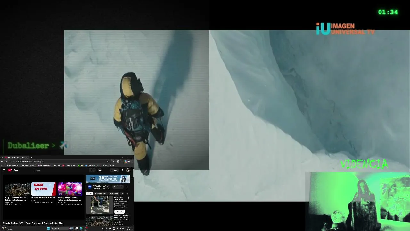Open options for the park bench sponsored video
Image resolution: width=410 pixels, height=231 pixels.
coord(128,198)
